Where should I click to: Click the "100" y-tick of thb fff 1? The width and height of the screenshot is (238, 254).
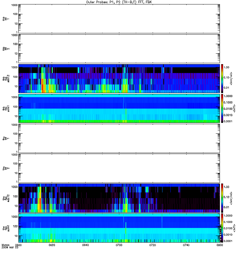(15, 14)
